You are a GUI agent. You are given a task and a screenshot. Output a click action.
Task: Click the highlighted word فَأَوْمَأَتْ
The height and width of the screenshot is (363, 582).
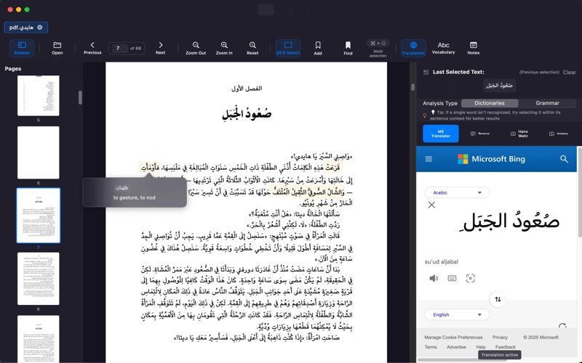pos(149,168)
